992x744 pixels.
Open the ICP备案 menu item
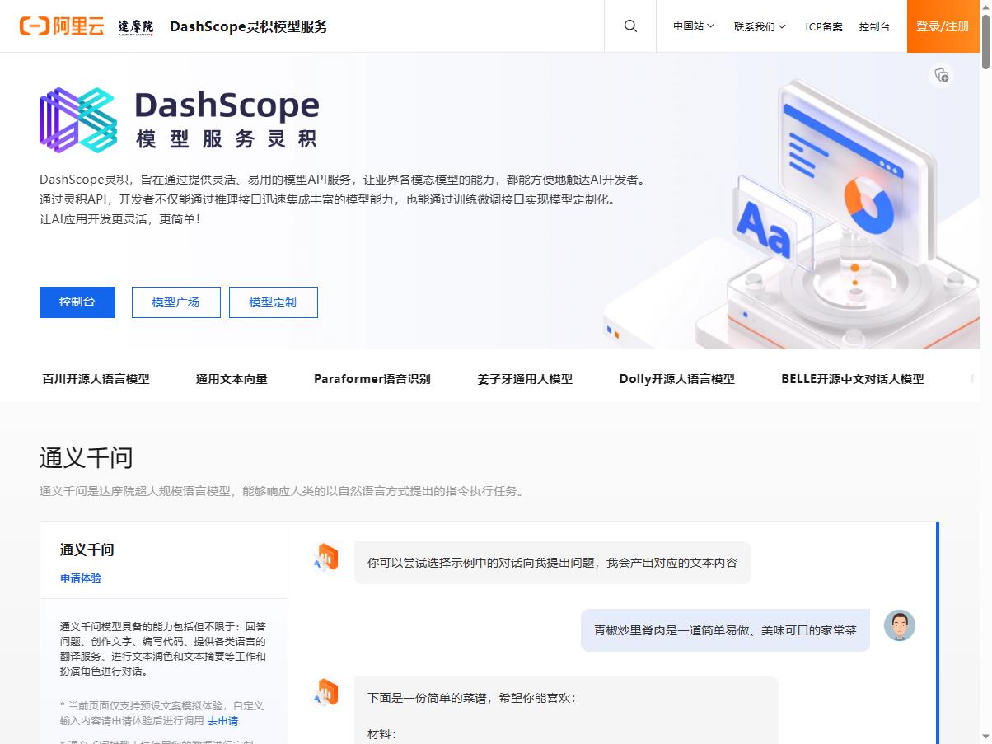[x=824, y=26]
